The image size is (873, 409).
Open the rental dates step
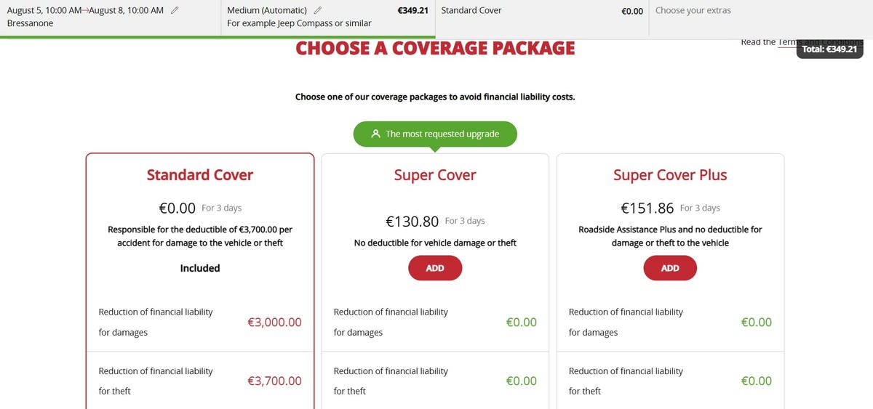point(110,17)
